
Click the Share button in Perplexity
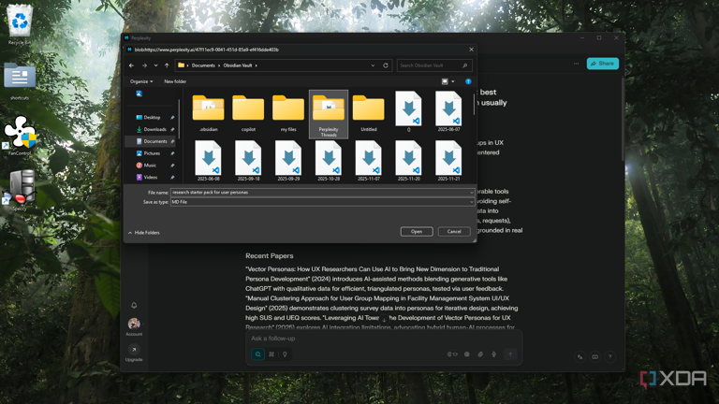[603, 64]
